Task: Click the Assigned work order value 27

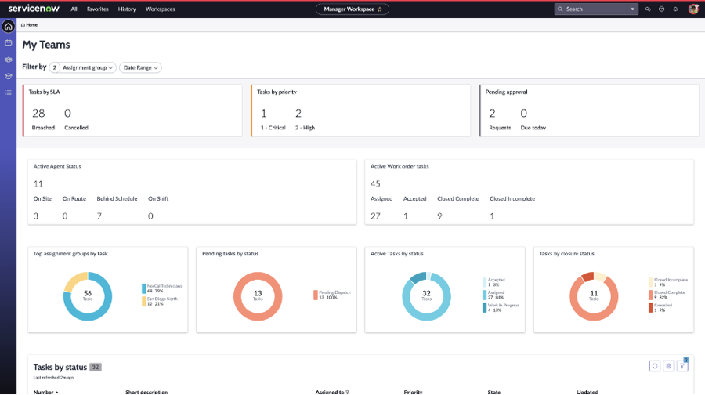Action: click(x=375, y=216)
